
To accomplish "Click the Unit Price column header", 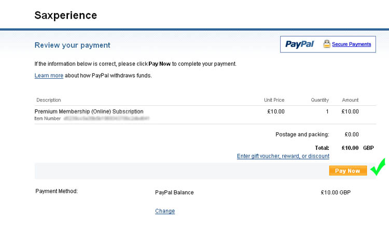I will (x=274, y=100).
